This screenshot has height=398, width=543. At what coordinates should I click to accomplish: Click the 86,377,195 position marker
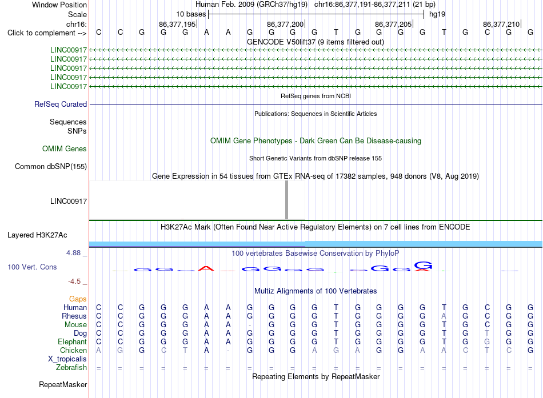177,24
